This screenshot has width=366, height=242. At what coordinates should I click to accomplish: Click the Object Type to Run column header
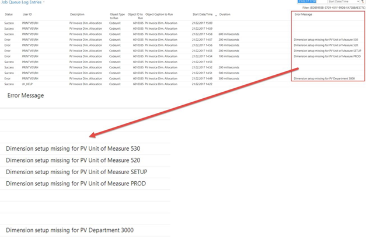(117, 16)
